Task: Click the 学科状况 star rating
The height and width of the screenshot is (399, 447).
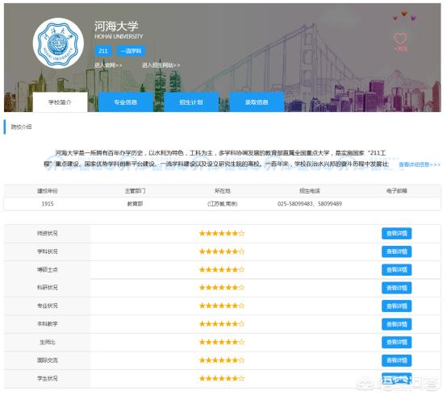Action: [x=222, y=251]
